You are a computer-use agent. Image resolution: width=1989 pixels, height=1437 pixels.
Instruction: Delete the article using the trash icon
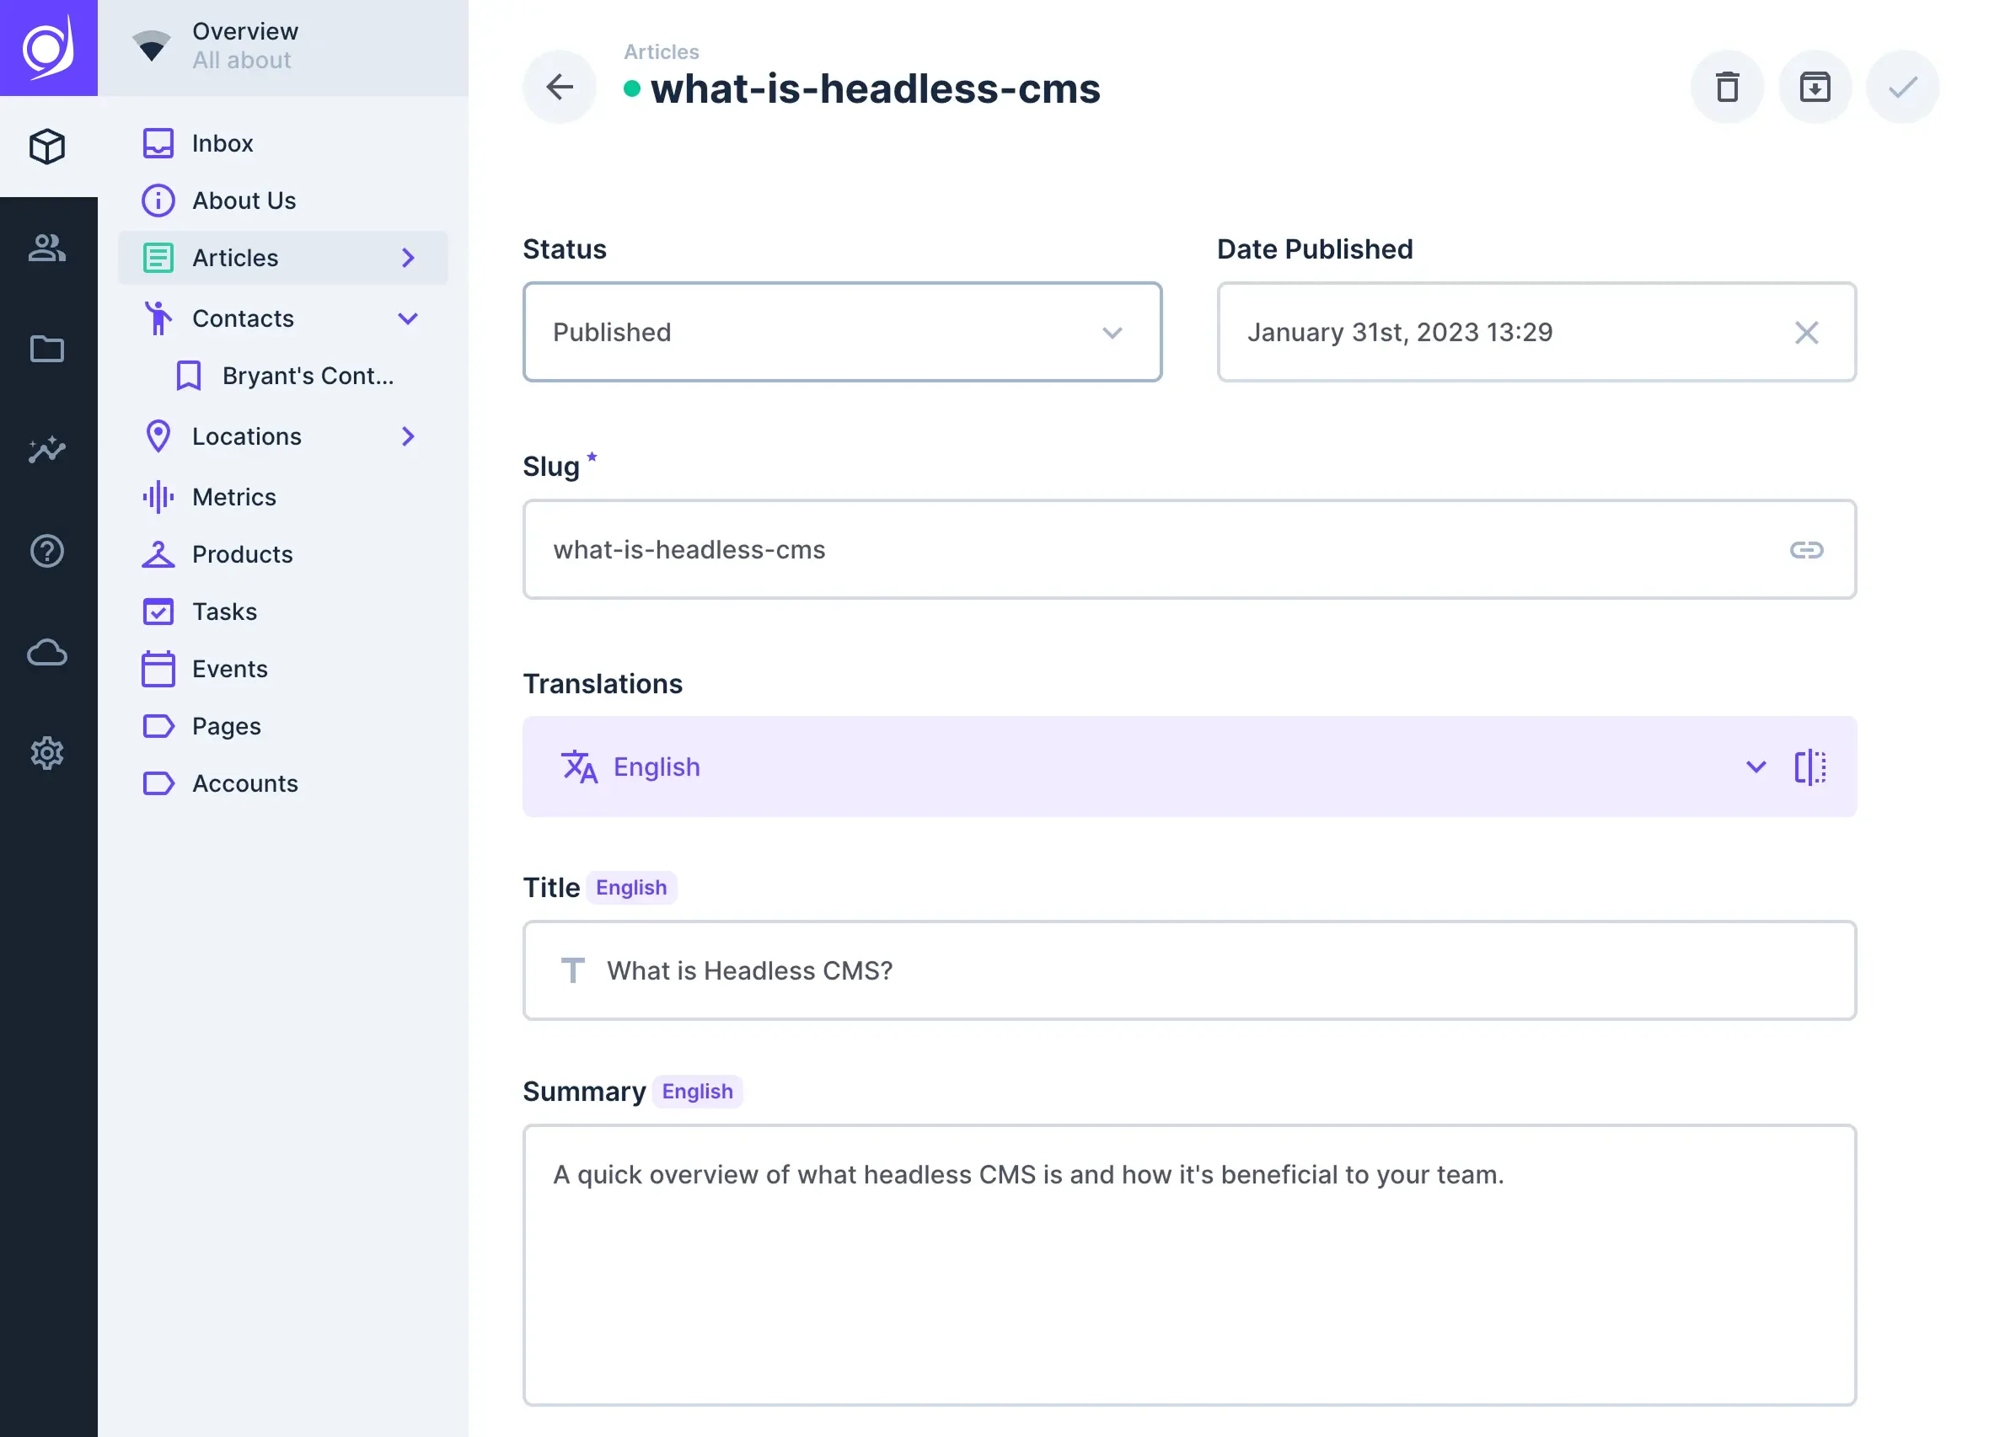(1727, 87)
